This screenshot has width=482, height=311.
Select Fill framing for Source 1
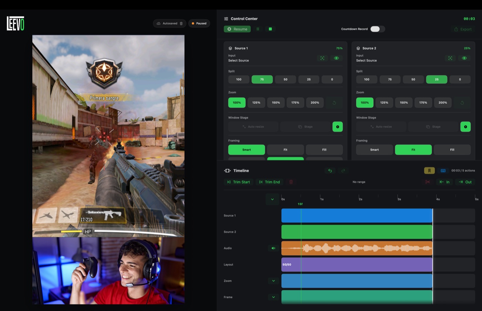(324, 150)
